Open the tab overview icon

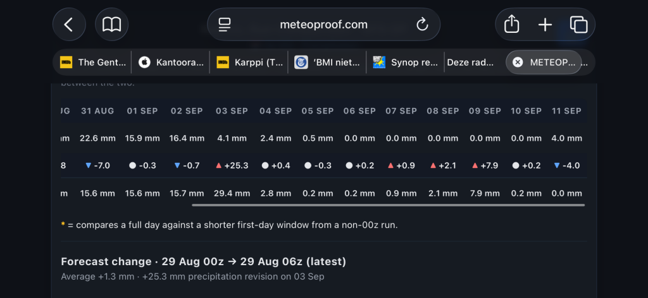(578, 25)
